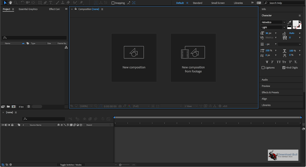Open the project flowchart view icon
The width and height of the screenshot is (306, 167).
pyautogui.click(x=66, y=47)
